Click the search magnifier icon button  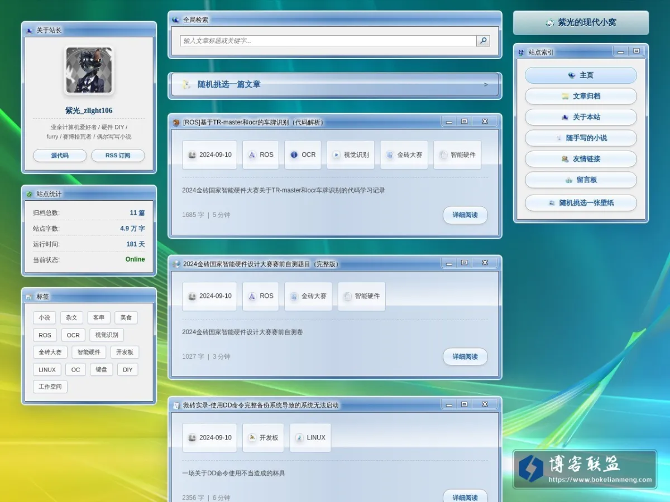pos(483,41)
